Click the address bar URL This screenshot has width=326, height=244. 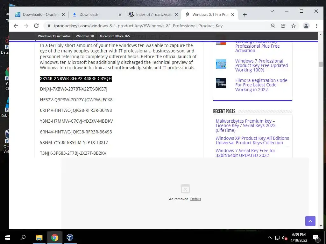(138, 26)
